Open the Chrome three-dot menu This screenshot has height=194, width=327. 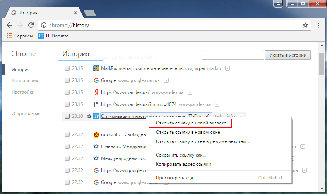(x=318, y=25)
